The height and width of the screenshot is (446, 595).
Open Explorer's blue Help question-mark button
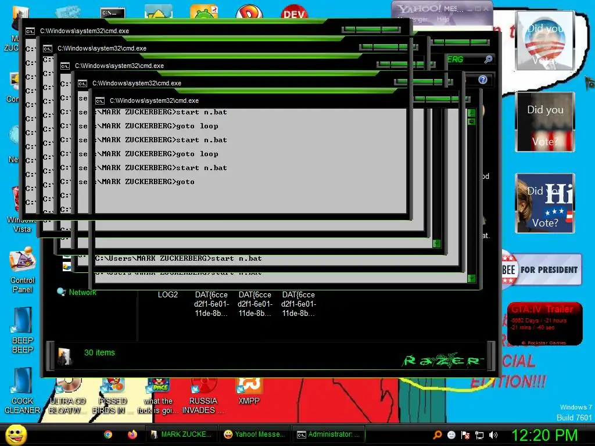click(483, 80)
